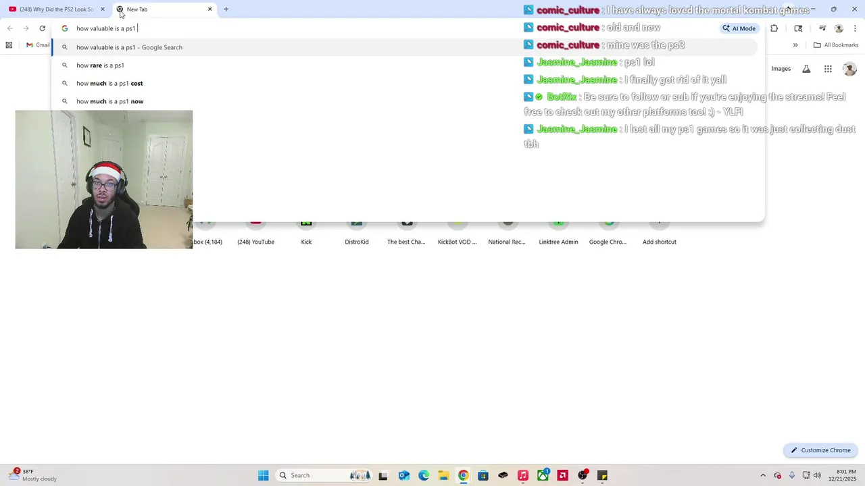The height and width of the screenshot is (486, 865).
Task: Close the YouTube PS2 tab
Action: tap(103, 9)
